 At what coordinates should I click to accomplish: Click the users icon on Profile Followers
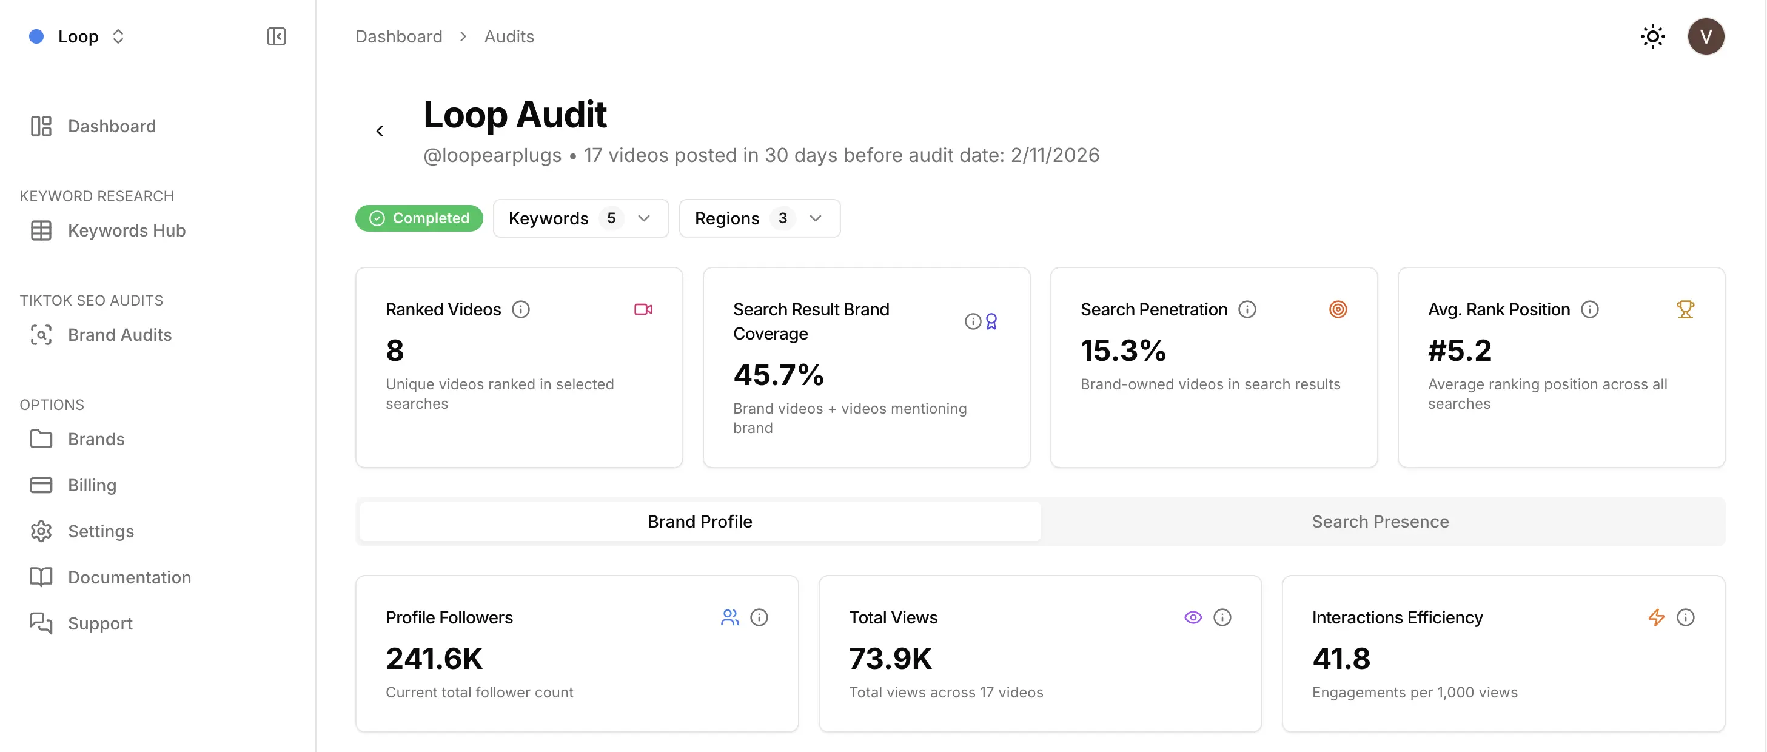tap(730, 617)
